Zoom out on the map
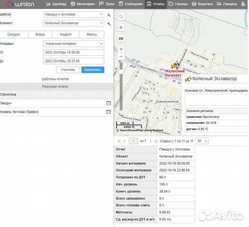Viewport: 249px width, 227px height. tap(121, 56)
